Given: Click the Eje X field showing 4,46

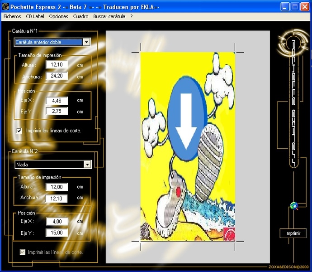Looking at the screenshot, I should [x=57, y=101].
